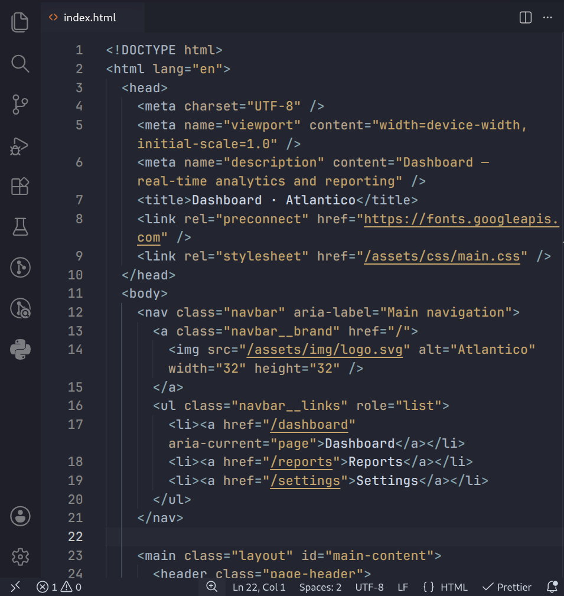Open the Manage settings gear
Image resolution: width=564 pixels, height=596 pixels.
click(x=20, y=557)
